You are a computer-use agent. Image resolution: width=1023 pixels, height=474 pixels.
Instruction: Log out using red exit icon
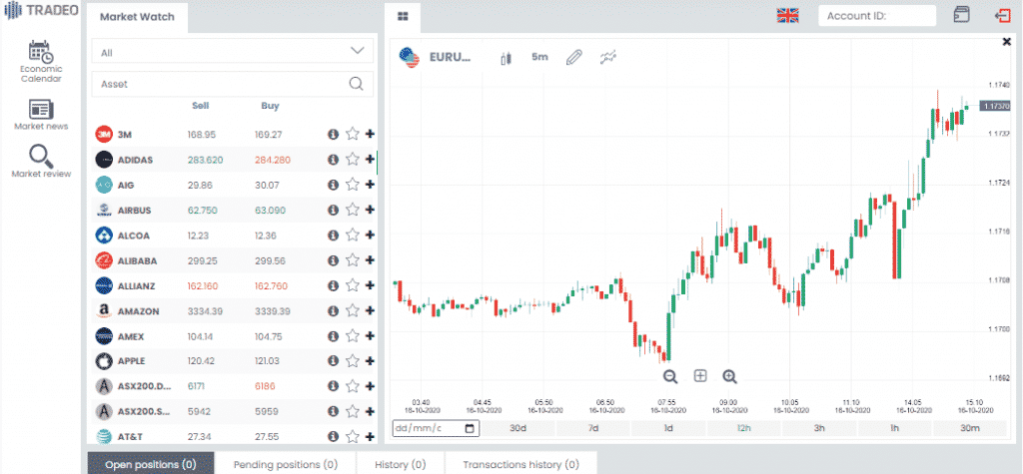pyautogui.click(x=1002, y=15)
